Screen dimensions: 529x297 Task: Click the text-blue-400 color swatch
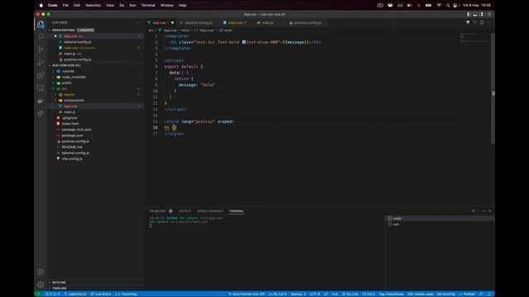pyautogui.click(x=244, y=42)
